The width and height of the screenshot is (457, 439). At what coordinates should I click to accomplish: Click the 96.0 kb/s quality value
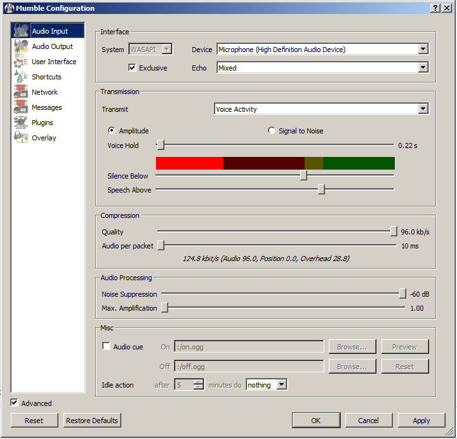coord(414,232)
